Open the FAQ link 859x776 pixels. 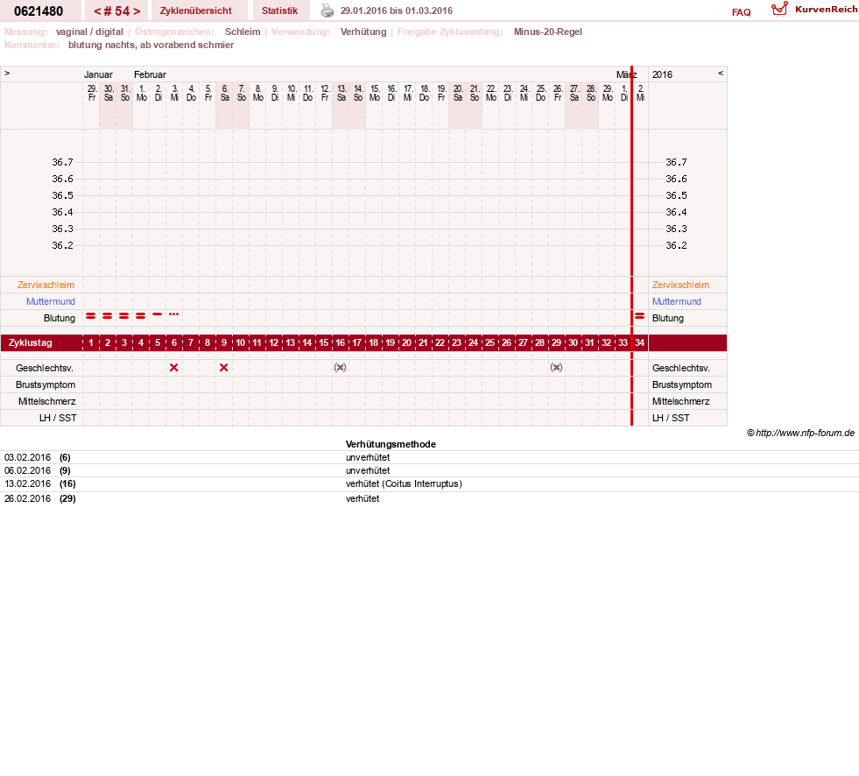(x=741, y=12)
